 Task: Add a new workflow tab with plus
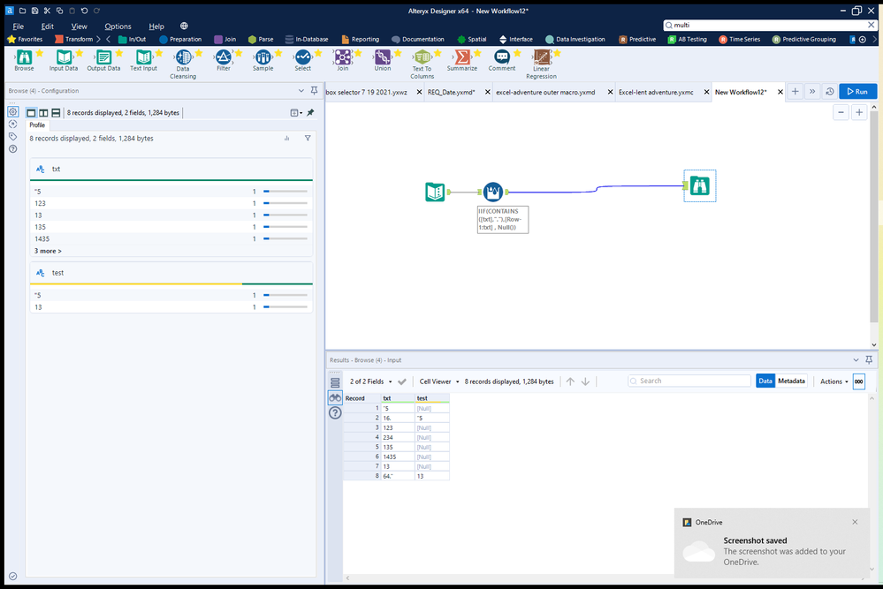pyautogui.click(x=795, y=91)
